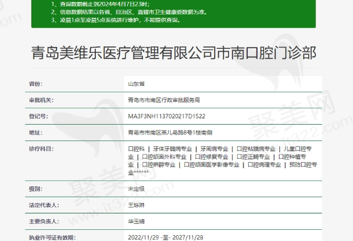This screenshot has width=353, height=241.
Task: Click the 口腔病理专业 entry
Action: [264, 165]
